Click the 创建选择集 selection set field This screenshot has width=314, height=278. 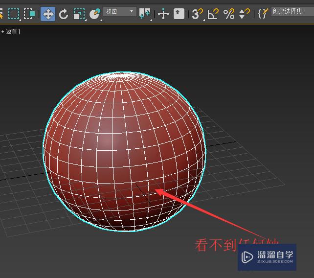292,11
